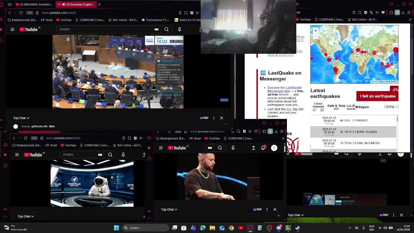Open Gmail bookmark in Euronews window
Image resolution: width=414 pixels, height=233 pixels.
tap(47, 20)
